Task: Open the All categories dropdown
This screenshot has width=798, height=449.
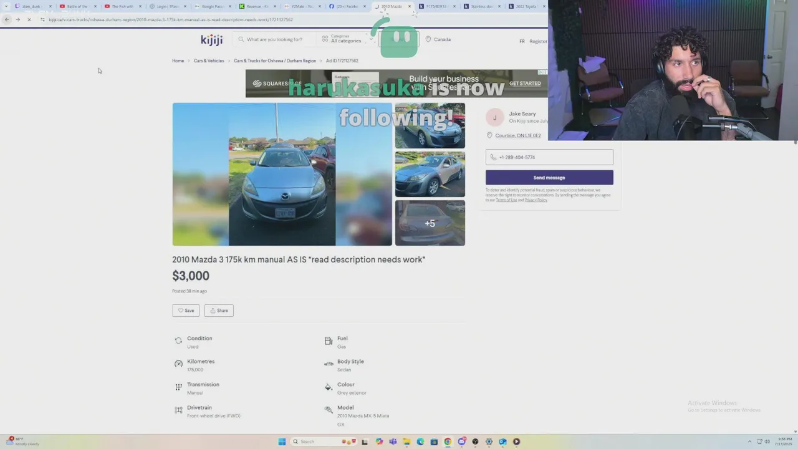Action: tap(347, 39)
